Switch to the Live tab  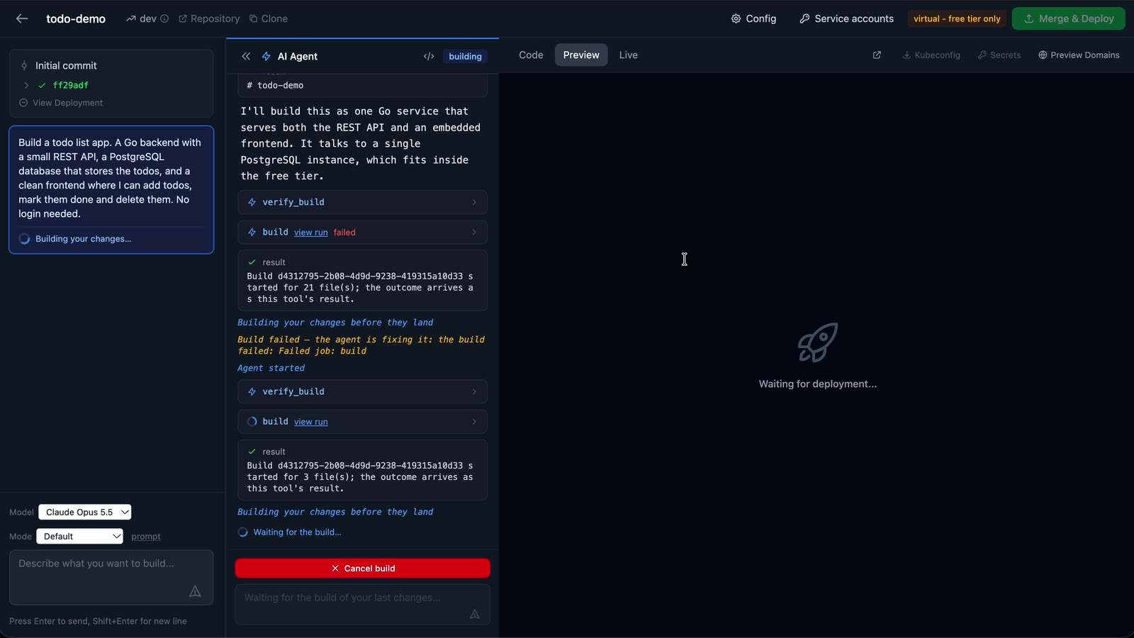[x=628, y=55]
